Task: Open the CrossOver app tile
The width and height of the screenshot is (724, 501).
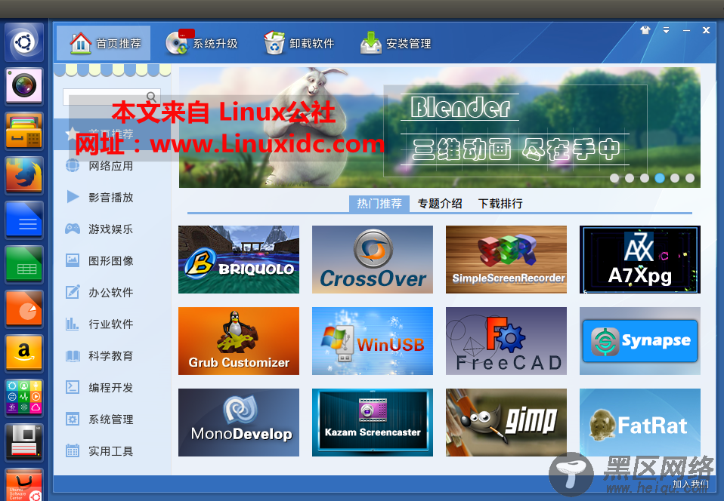Action: click(373, 260)
